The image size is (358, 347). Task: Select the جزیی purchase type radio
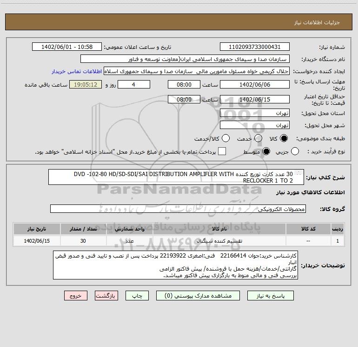point(295,151)
